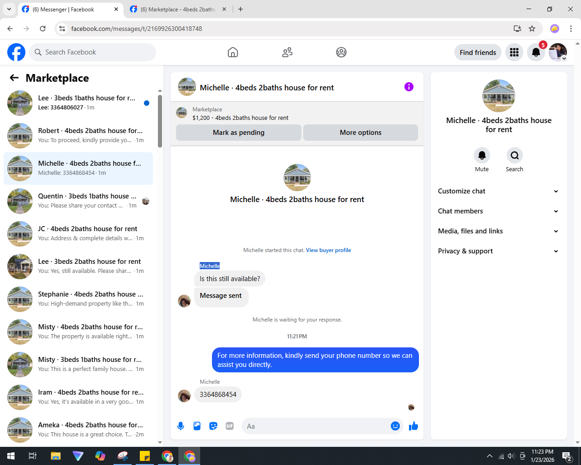Open the emoji picker smiley icon
The height and width of the screenshot is (465, 581).
pos(395,426)
